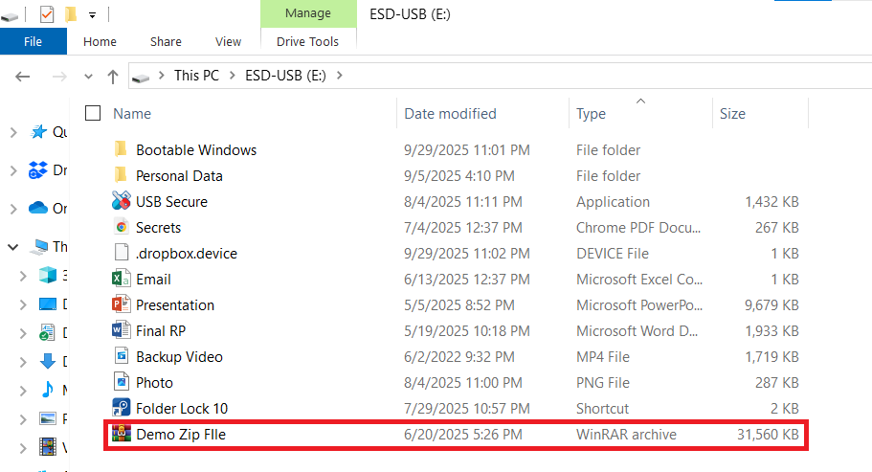This screenshot has height=472, width=872.
Task: Sort by the Date modified column header
Action: click(450, 114)
